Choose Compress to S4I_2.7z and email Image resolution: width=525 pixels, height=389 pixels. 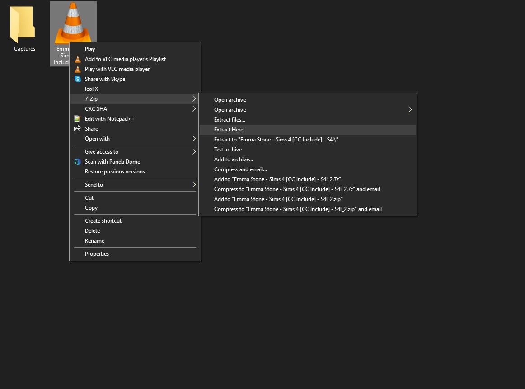click(308, 189)
